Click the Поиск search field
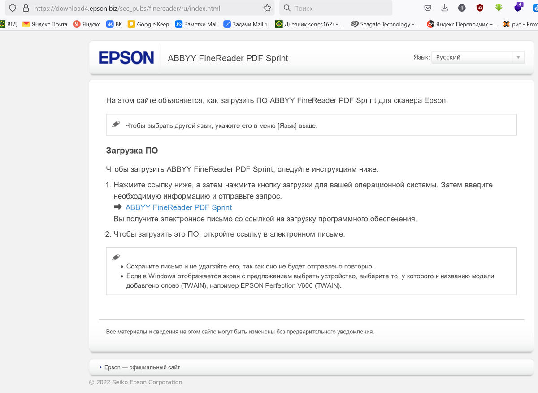 click(x=336, y=8)
